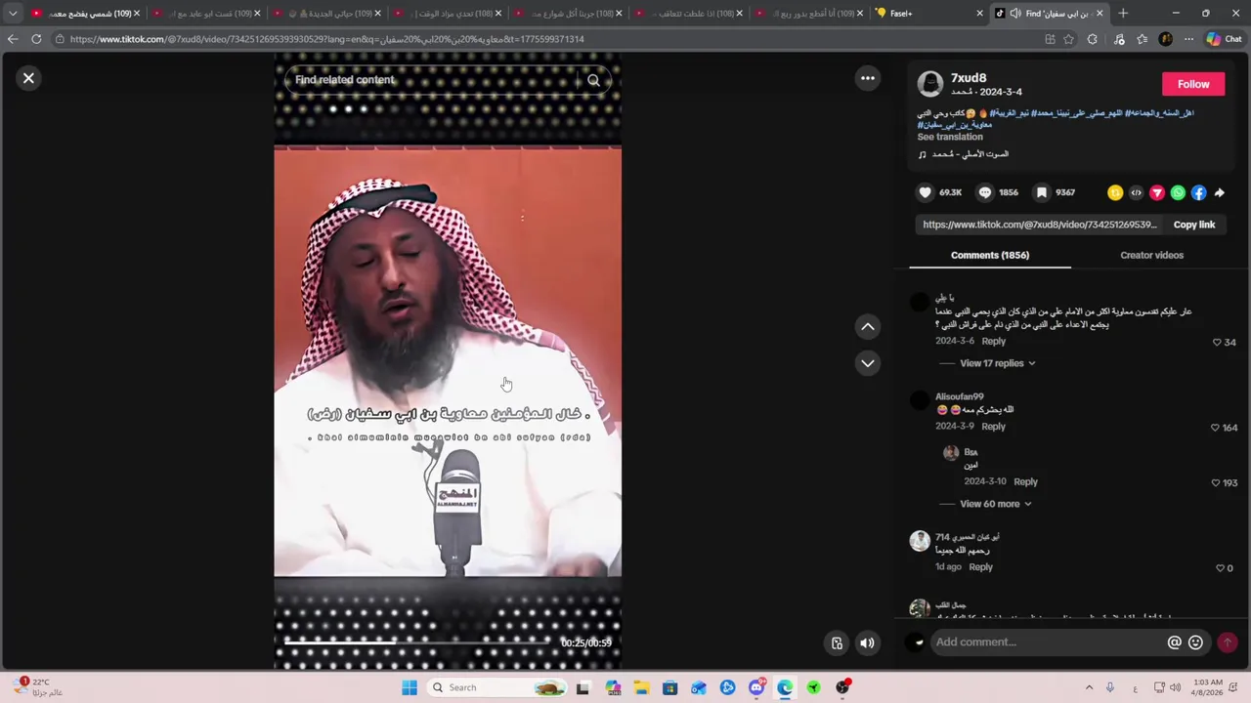Repost the video with yellow repost icon
The height and width of the screenshot is (703, 1251).
point(1114,193)
